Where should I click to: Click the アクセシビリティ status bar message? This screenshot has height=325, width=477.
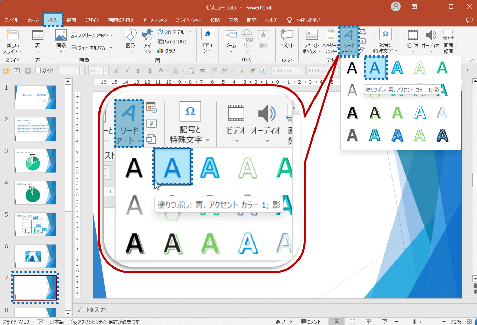point(105,322)
